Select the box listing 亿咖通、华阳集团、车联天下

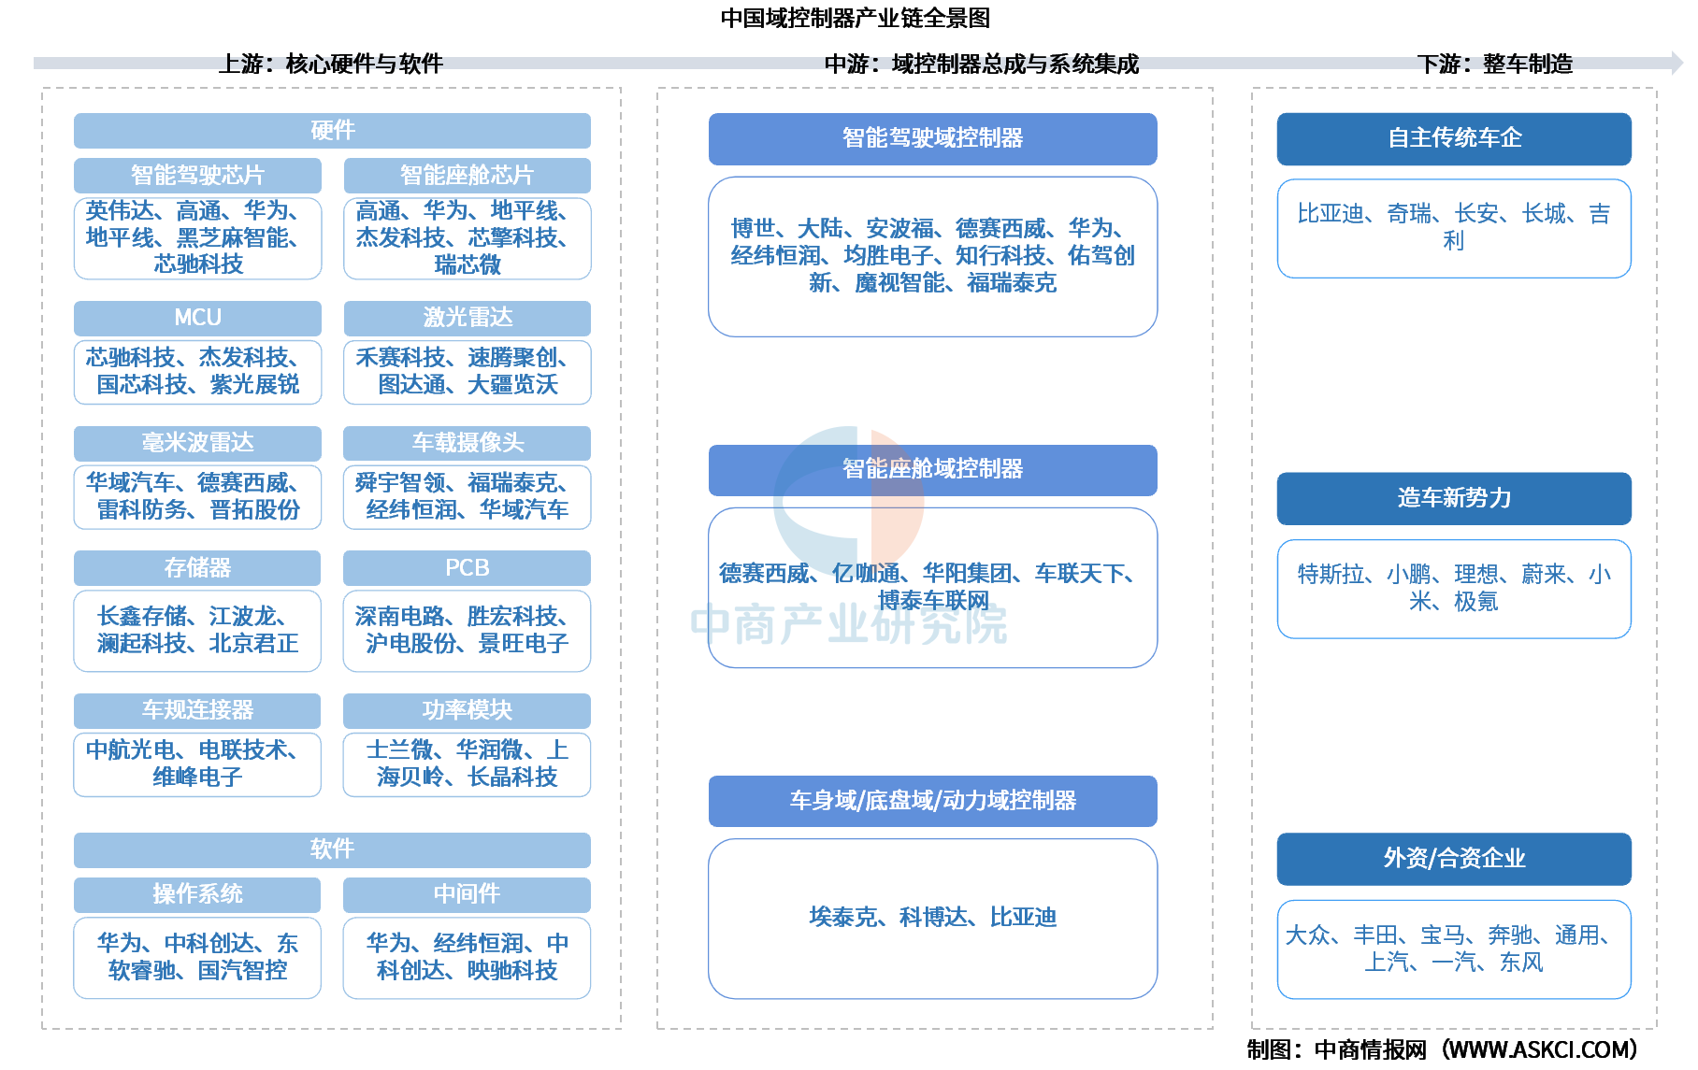933,588
